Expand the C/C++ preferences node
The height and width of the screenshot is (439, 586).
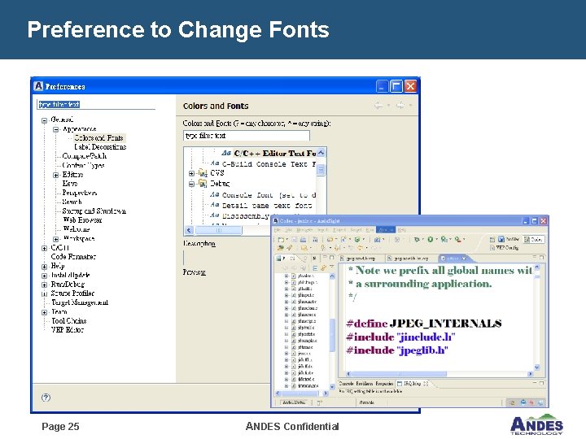[x=45, y=248]
